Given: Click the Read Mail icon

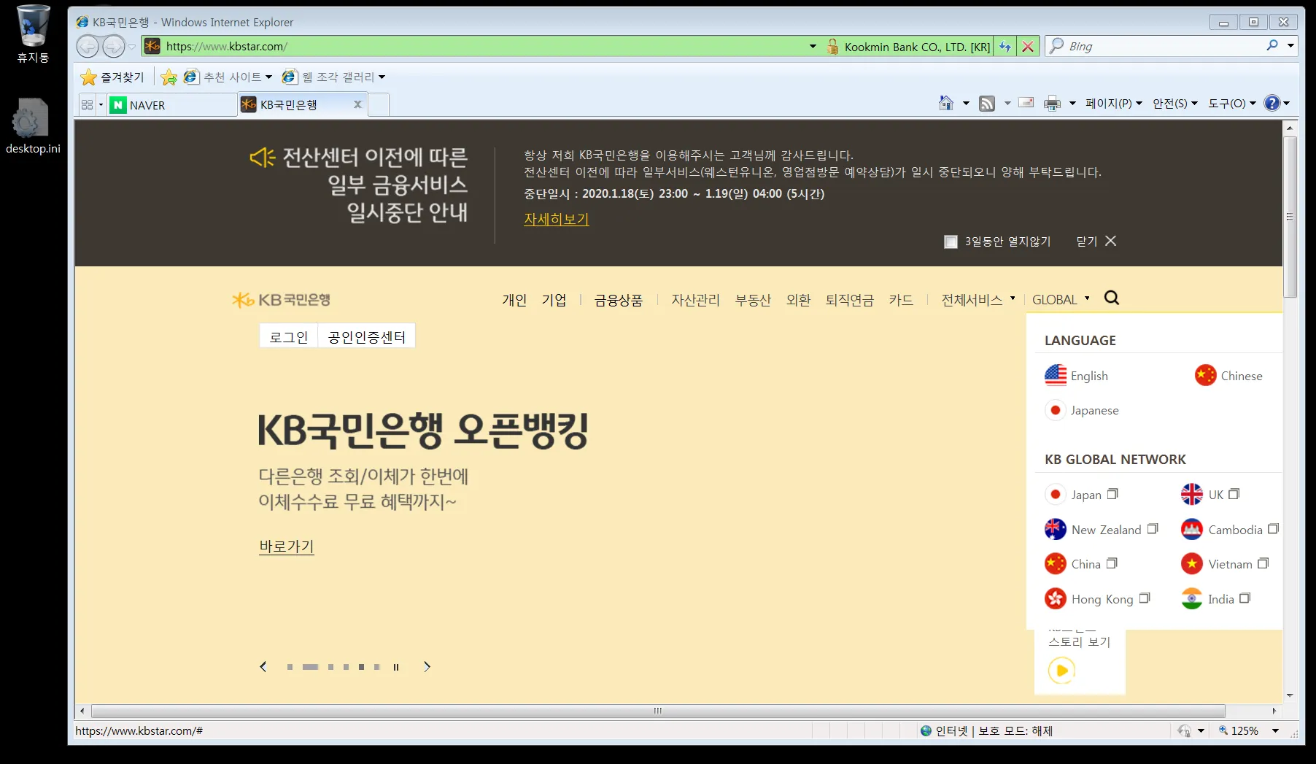Looking at the screenshot, I should click(1026, 103).
